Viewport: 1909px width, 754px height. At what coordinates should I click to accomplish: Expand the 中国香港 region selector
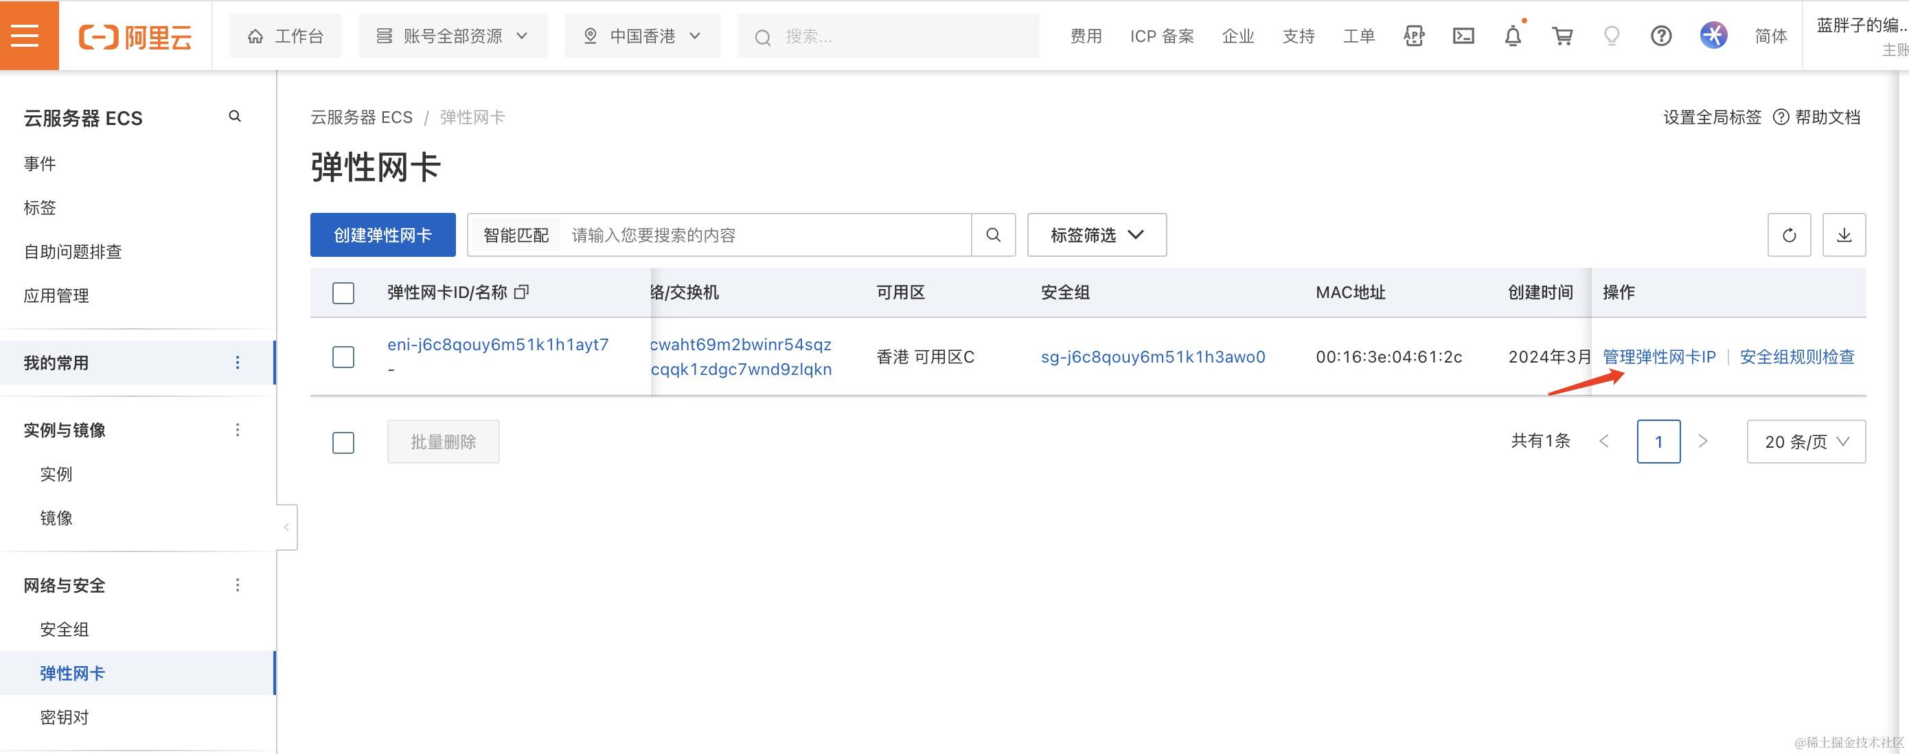642,35
